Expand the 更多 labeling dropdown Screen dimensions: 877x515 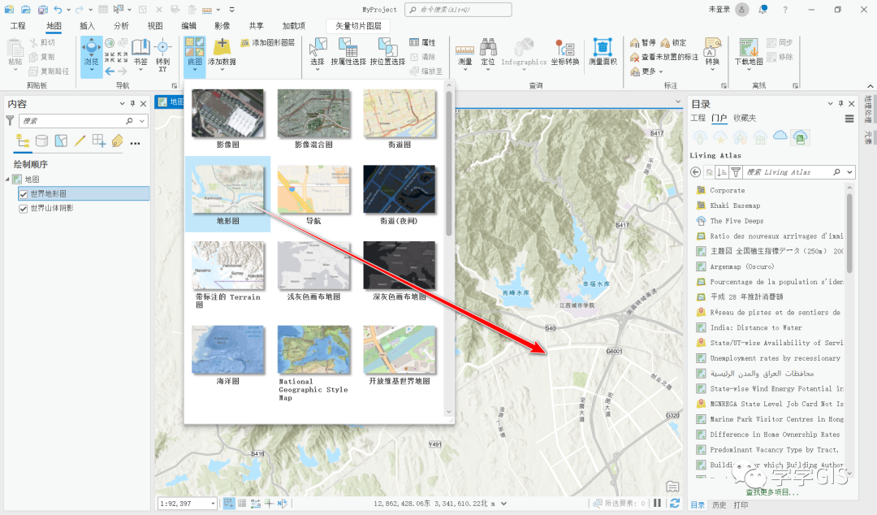pos(647,71)
